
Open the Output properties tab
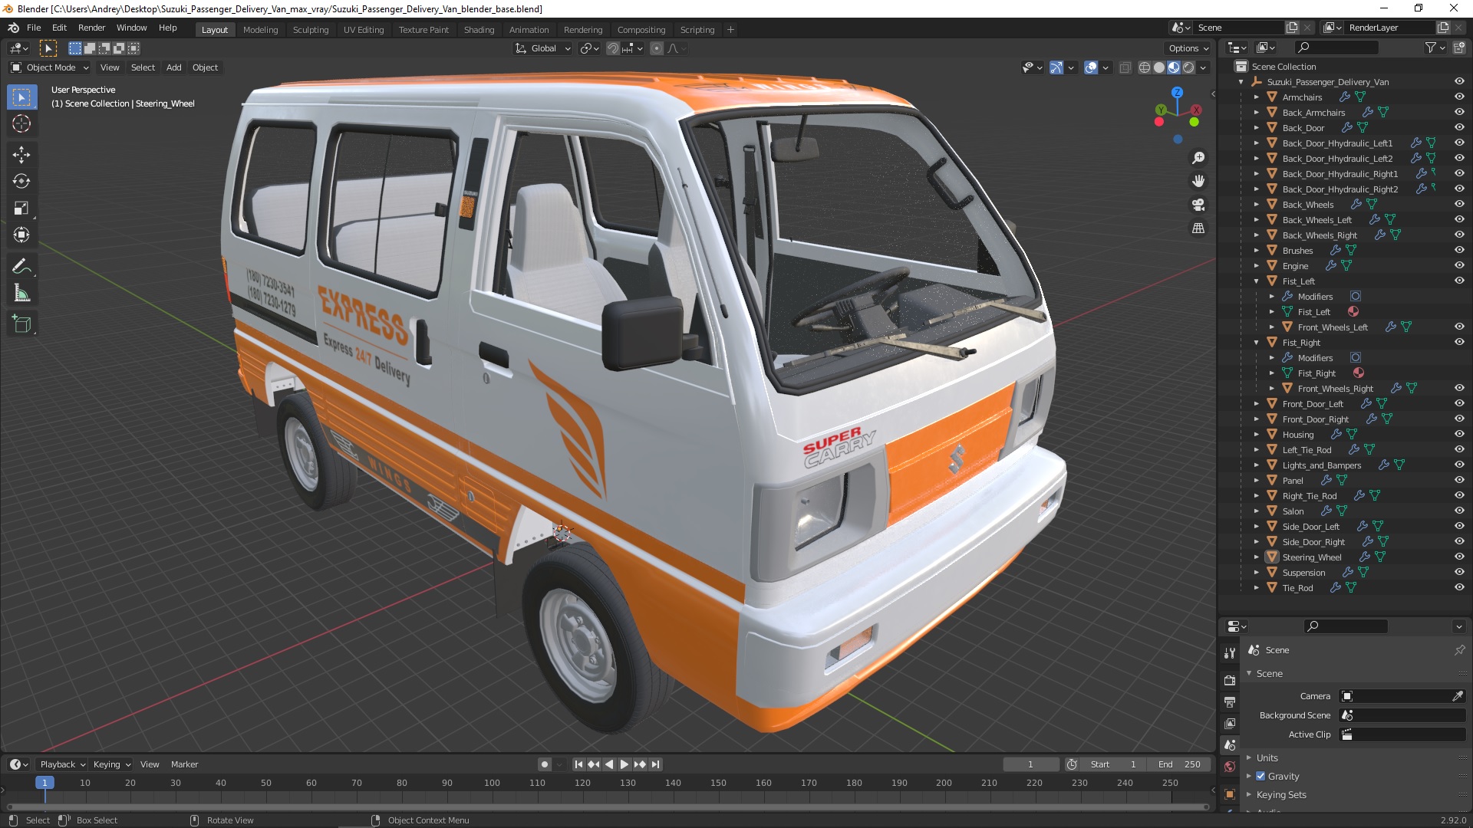(1230, 701)
